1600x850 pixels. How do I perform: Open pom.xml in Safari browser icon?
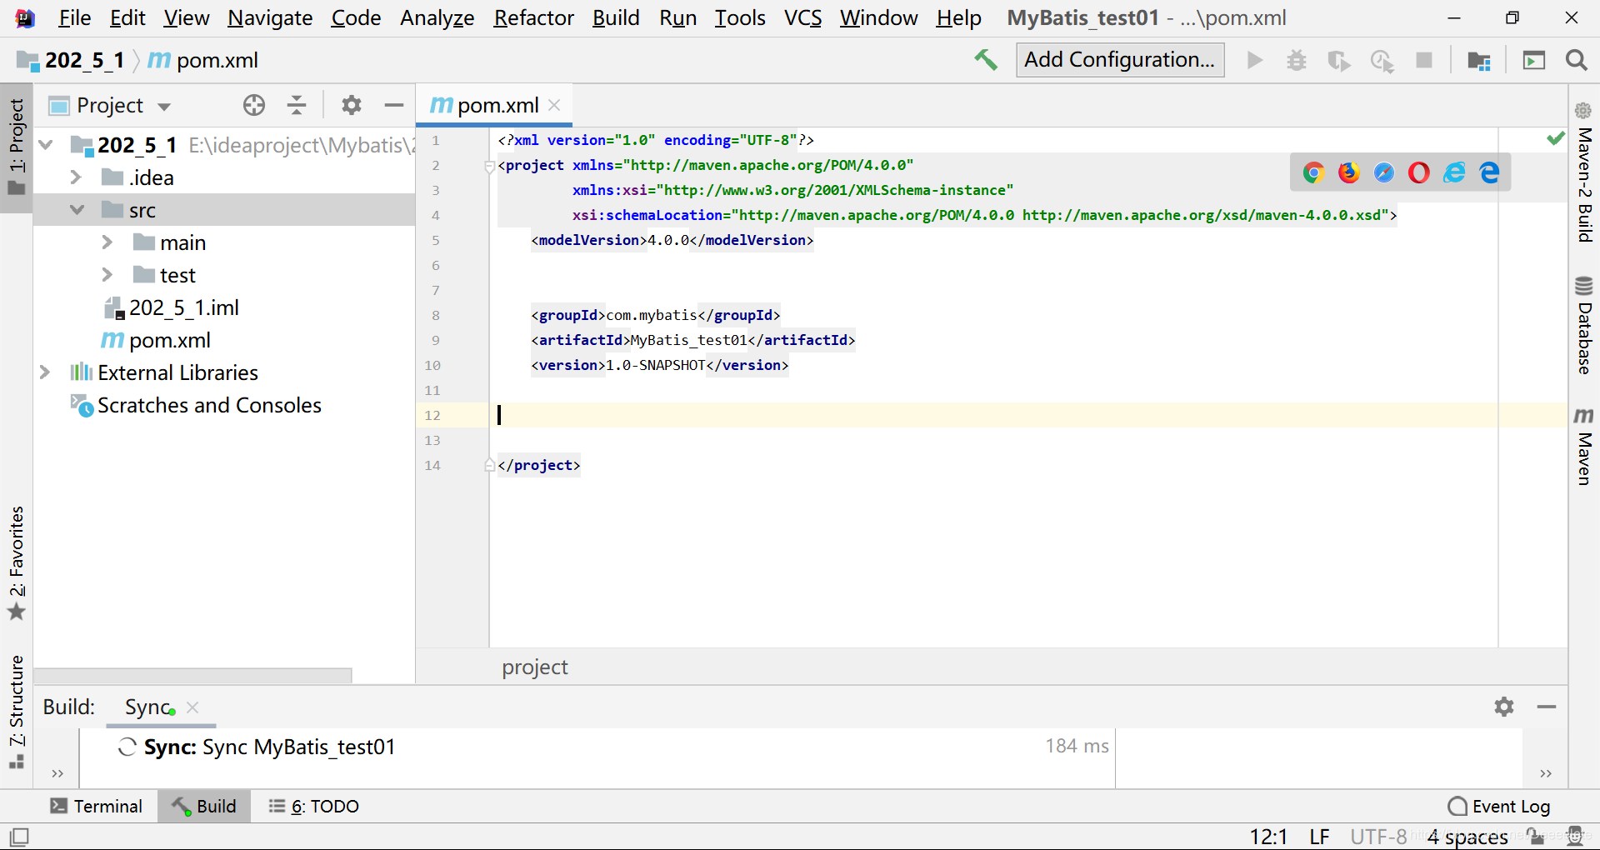coord(1384,172)
